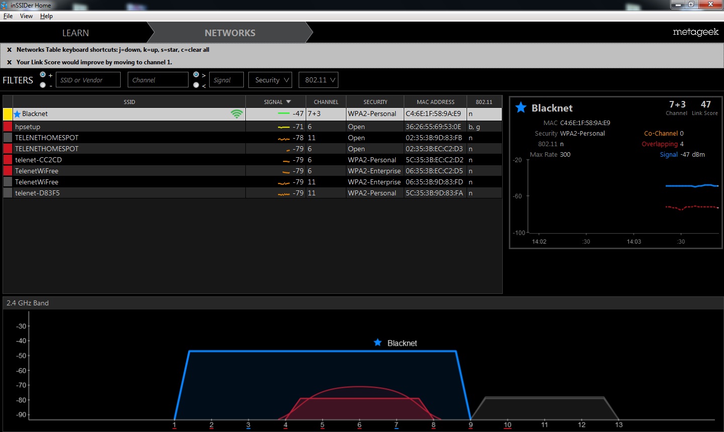The width and height of the screenshot is (724, 432).
Task: Select the exclude (-) SSID filter radio
Action: point(43,85)
